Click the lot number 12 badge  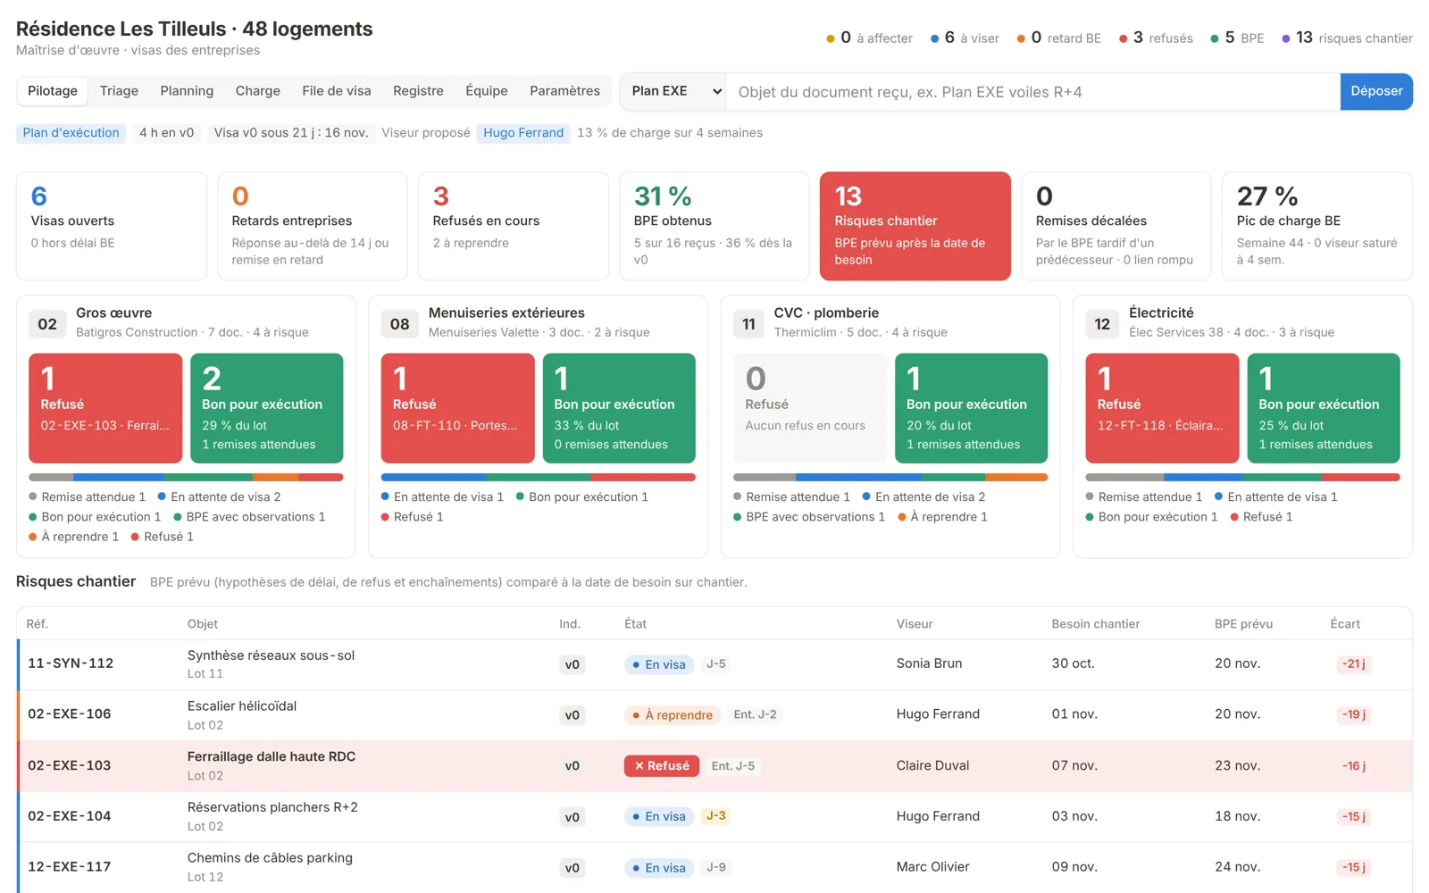1102,324
